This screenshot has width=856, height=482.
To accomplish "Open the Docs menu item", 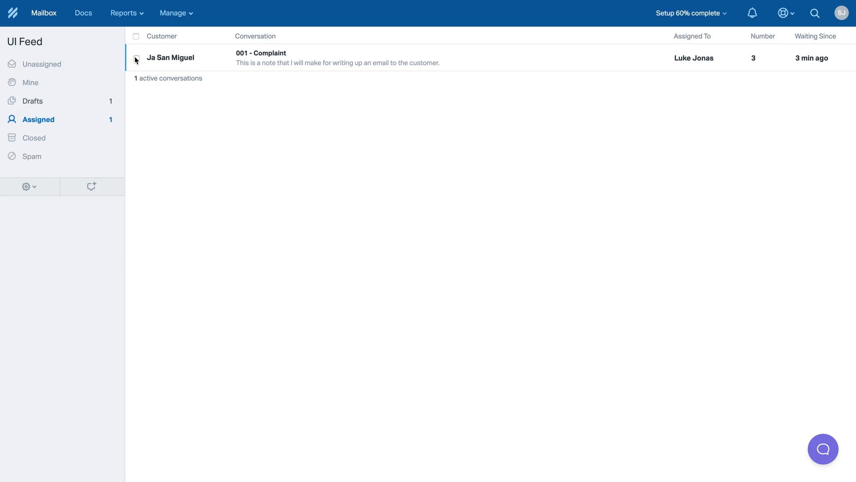I will [x=83, y=13].
